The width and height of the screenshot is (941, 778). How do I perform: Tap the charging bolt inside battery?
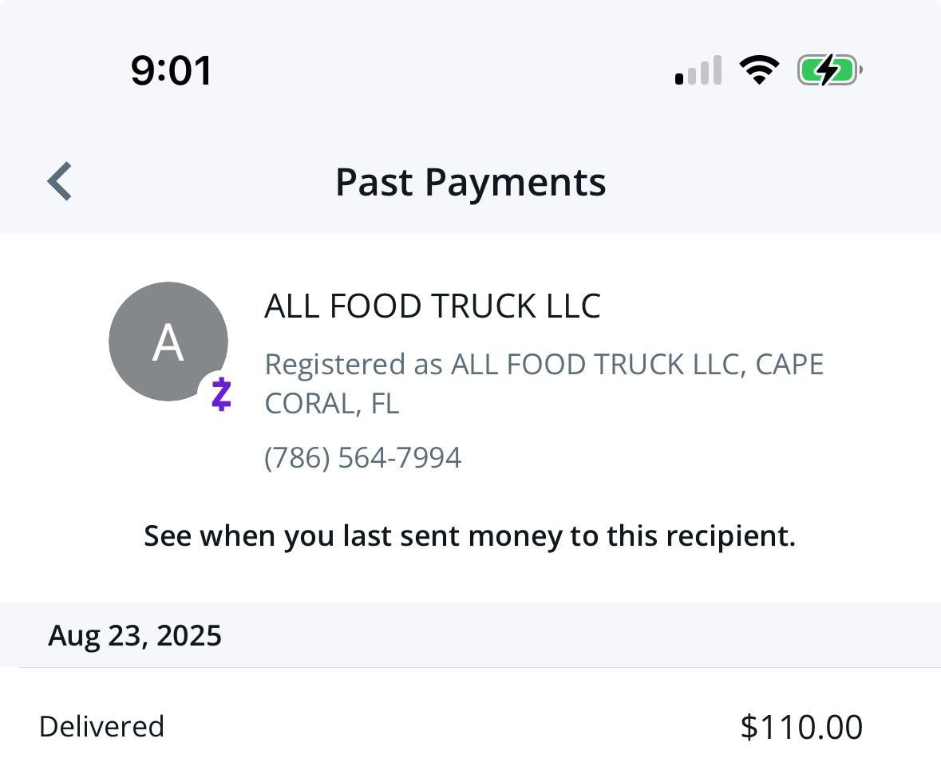point(828,70)
